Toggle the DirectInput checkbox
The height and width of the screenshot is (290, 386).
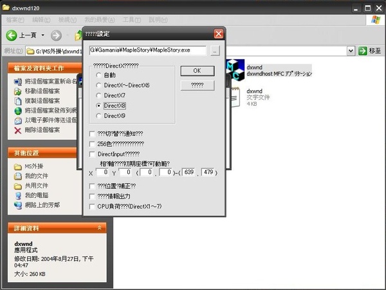click(92, 155)
